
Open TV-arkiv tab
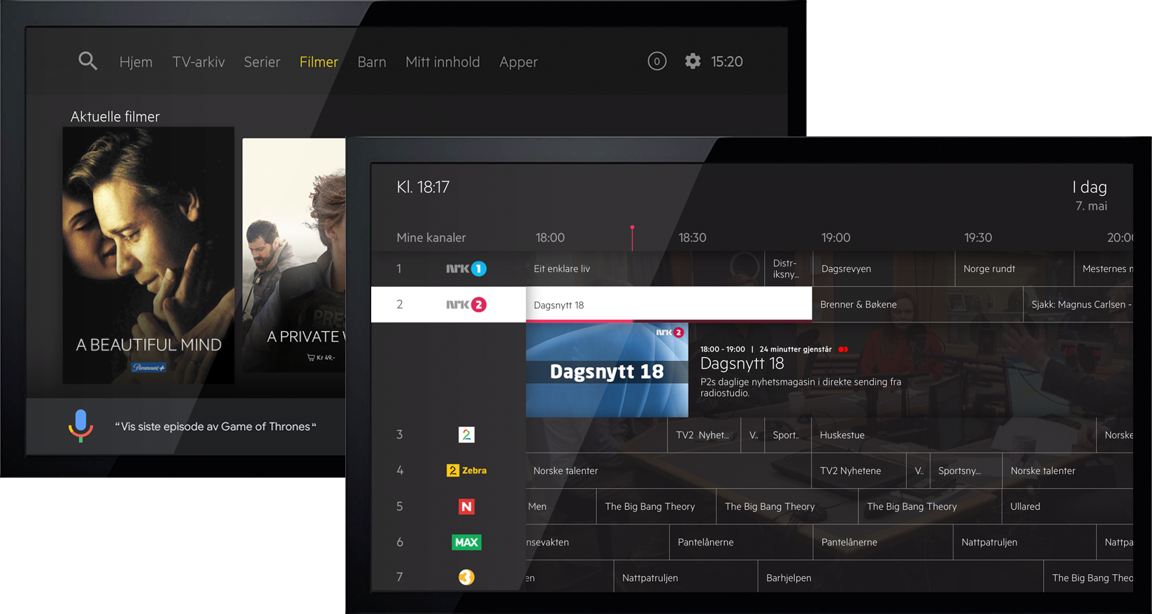199,62
